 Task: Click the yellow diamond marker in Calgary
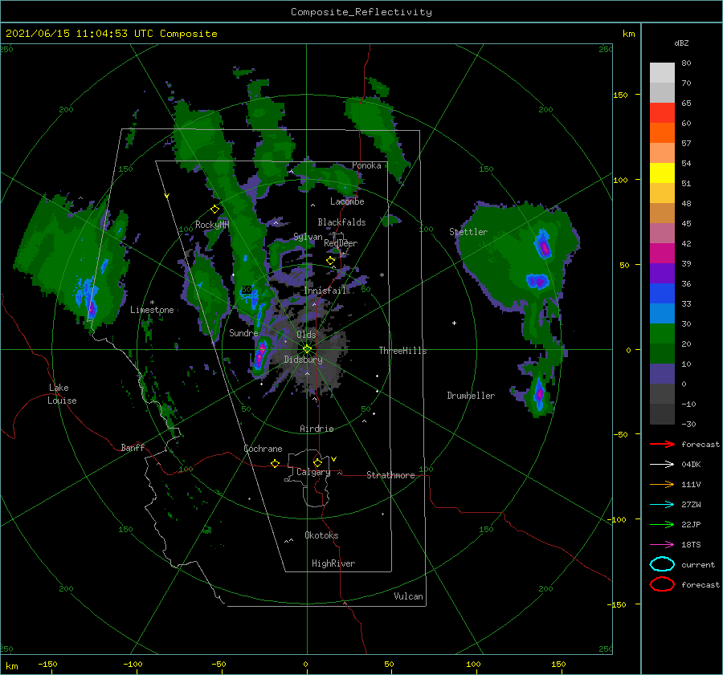click(x=317, y=462)
